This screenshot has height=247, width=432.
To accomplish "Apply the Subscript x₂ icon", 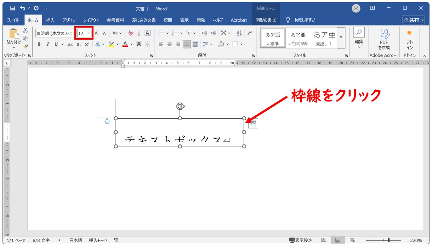I will [x=79, y=44].
